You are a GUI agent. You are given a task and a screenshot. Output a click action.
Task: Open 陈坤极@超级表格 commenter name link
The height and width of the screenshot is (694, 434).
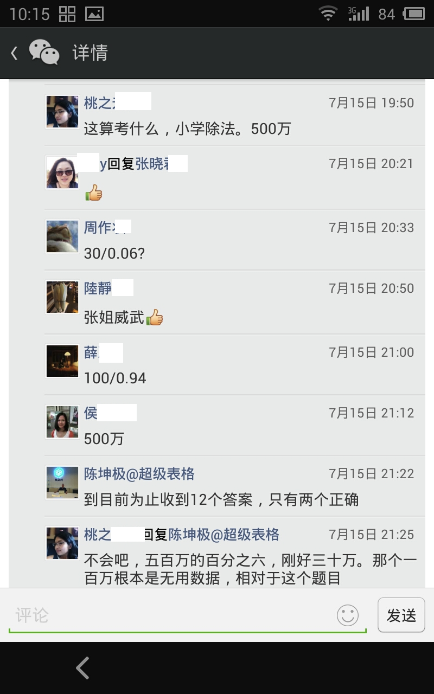coord(139,474)
